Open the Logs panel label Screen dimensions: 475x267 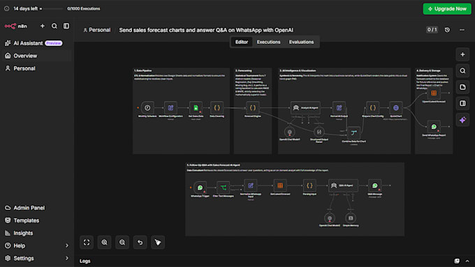(x=85, y=261)
